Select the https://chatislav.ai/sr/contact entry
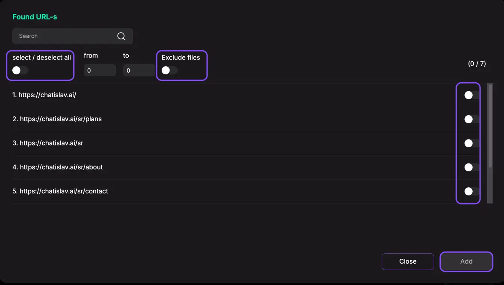Image resolution: width=504 pixels, height=285 pixels. click(60, 191)
